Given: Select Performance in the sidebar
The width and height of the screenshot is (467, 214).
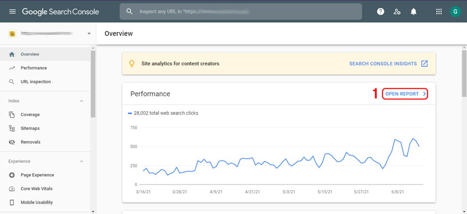Looking at the screenshot, I should click(45, 68).
